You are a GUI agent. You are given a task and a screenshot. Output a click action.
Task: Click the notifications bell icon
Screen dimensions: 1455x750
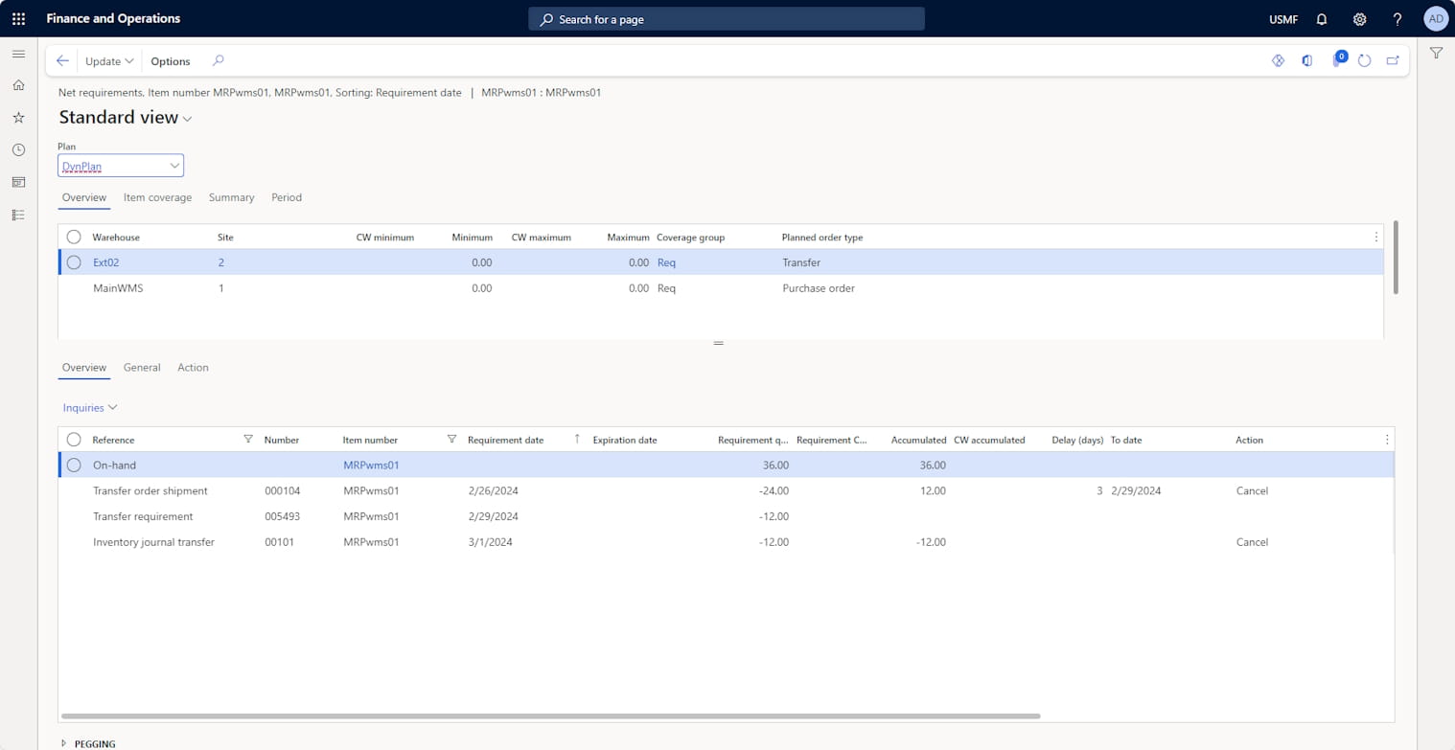[1322, 19]
